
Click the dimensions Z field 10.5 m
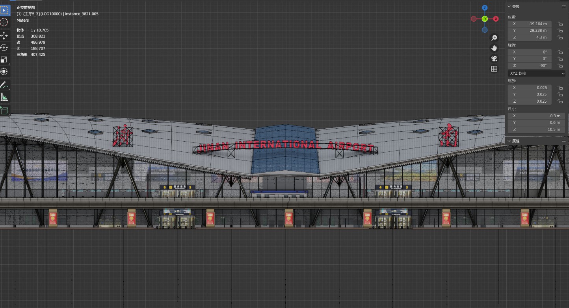(x=536, y=129)
